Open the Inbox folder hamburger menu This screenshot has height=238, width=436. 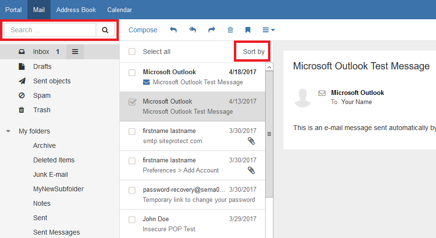(x=75, y=52)
